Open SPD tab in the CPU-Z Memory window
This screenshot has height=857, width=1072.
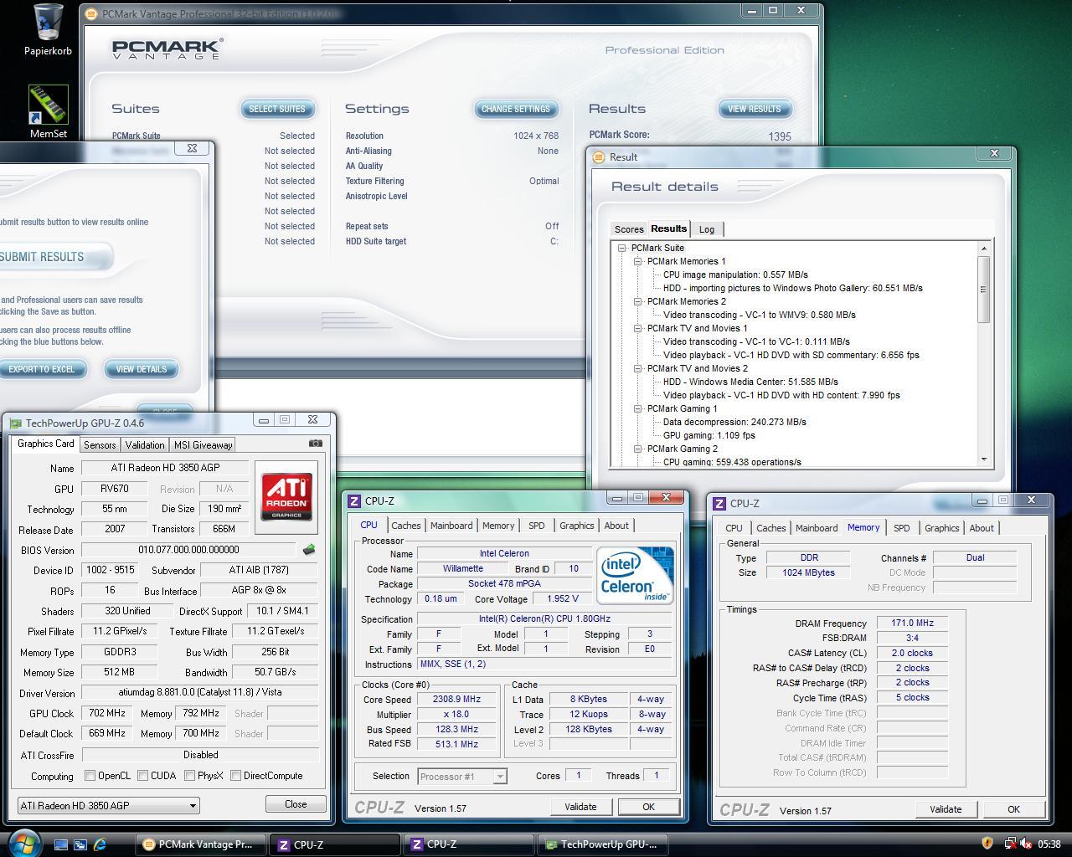(x=901, y=528)
